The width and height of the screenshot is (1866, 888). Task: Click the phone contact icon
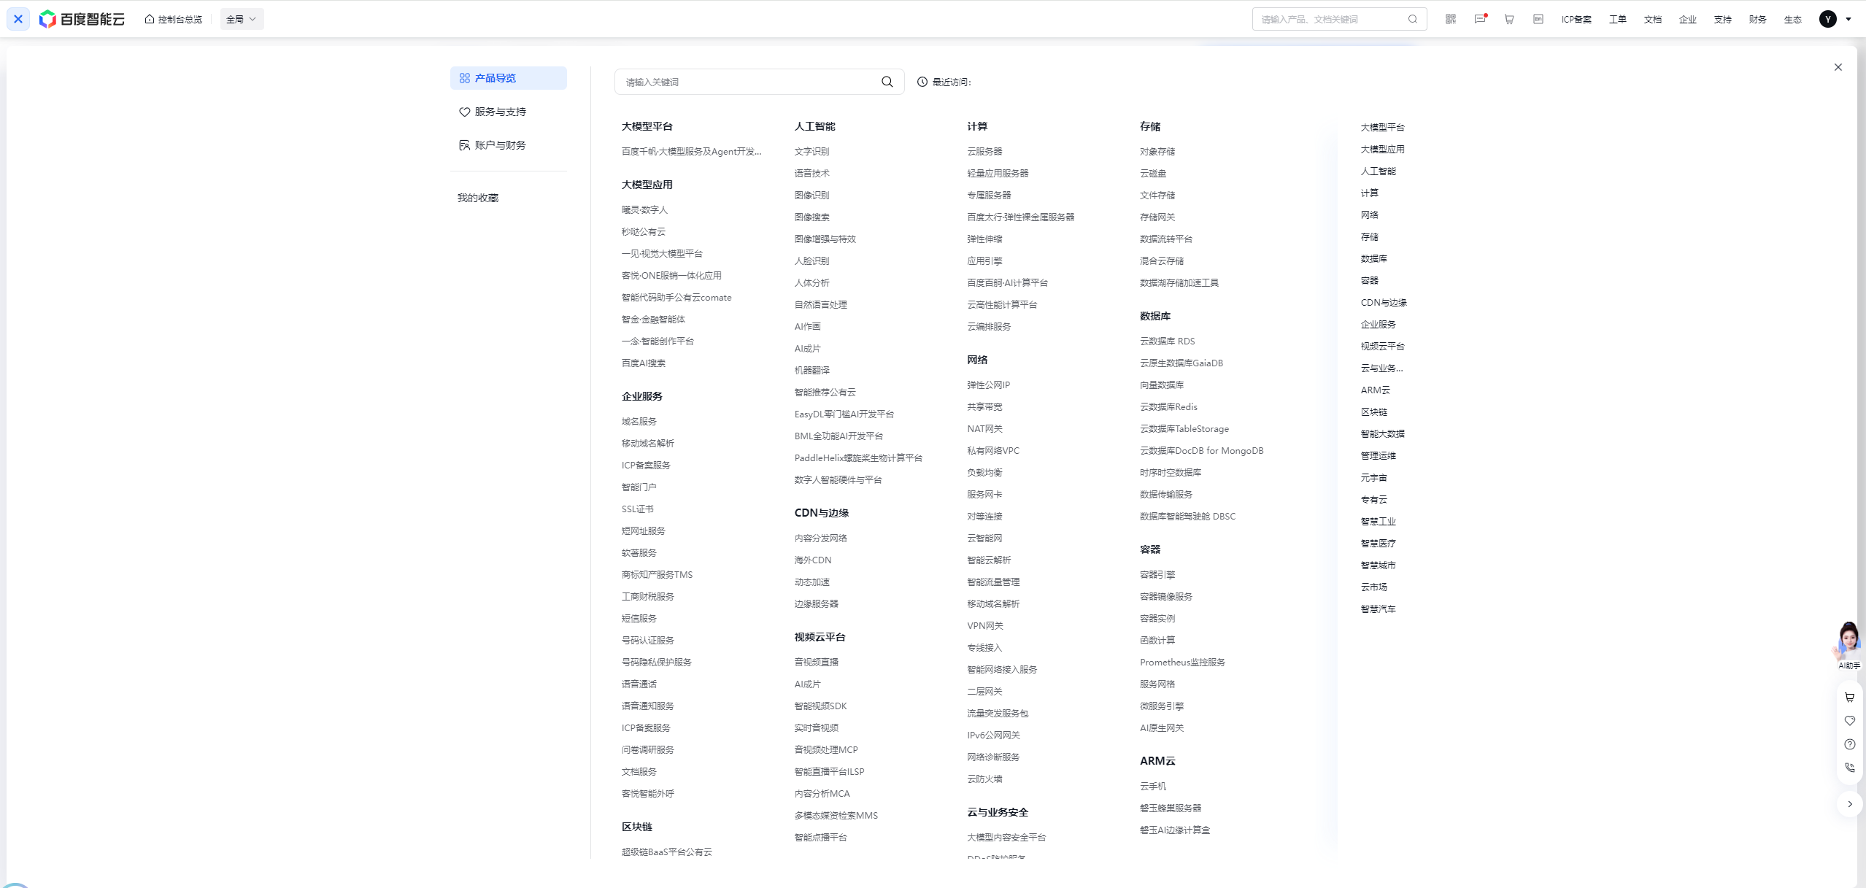pos(1850,768)
